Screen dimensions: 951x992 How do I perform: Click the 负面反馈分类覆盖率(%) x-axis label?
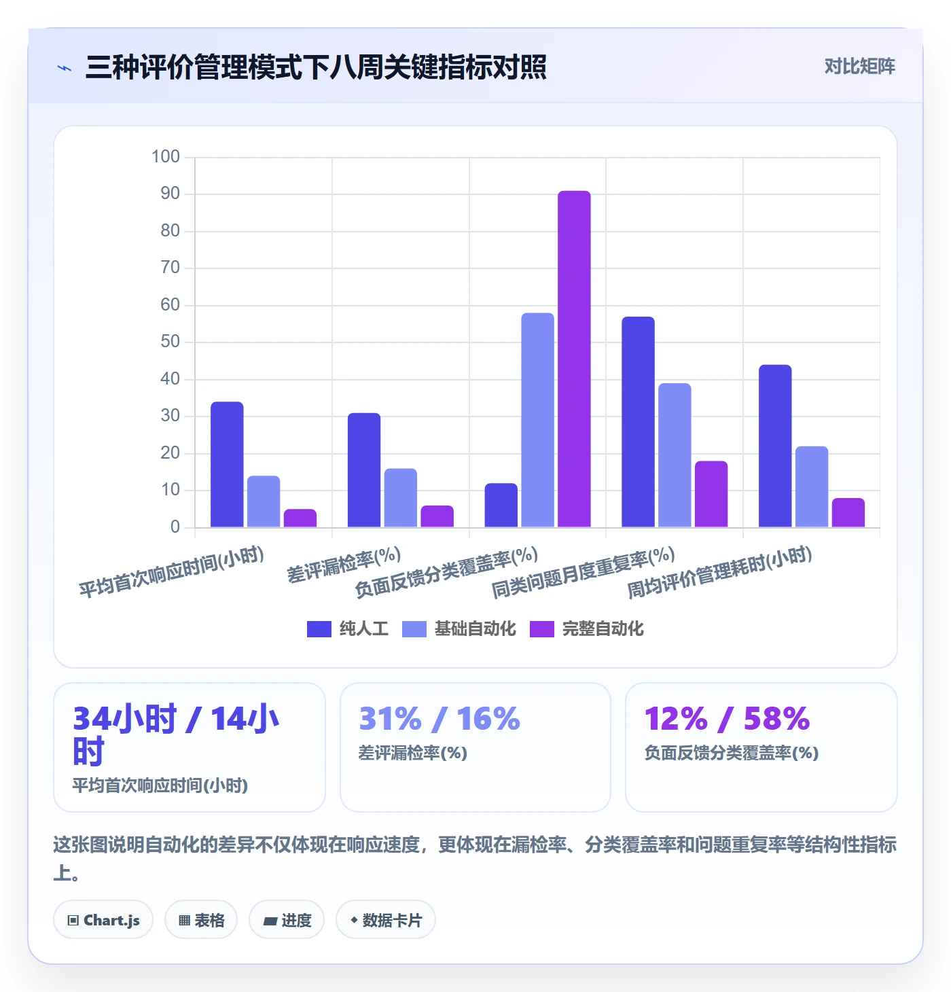[446, 572]
